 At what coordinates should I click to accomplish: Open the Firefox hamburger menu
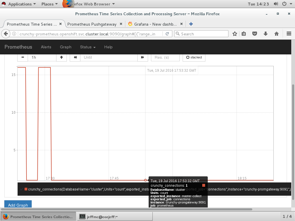[x=289, y=34]
